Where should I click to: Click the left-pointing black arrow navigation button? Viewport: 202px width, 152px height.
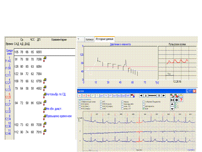click(141, 96)
